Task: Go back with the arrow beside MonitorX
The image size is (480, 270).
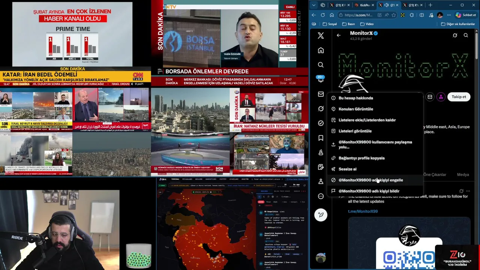Action: tap(339, 35)
